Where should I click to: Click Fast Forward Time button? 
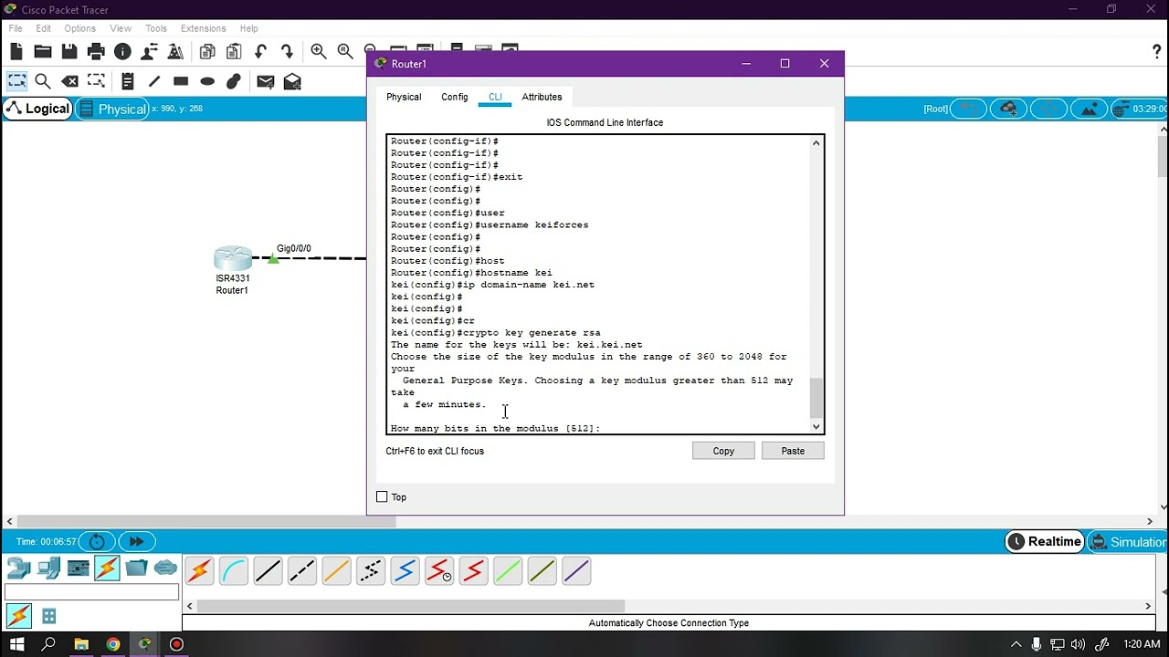(x=136, y=541)
